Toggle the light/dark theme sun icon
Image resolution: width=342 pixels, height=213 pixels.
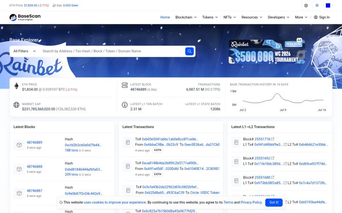point(317,5)
